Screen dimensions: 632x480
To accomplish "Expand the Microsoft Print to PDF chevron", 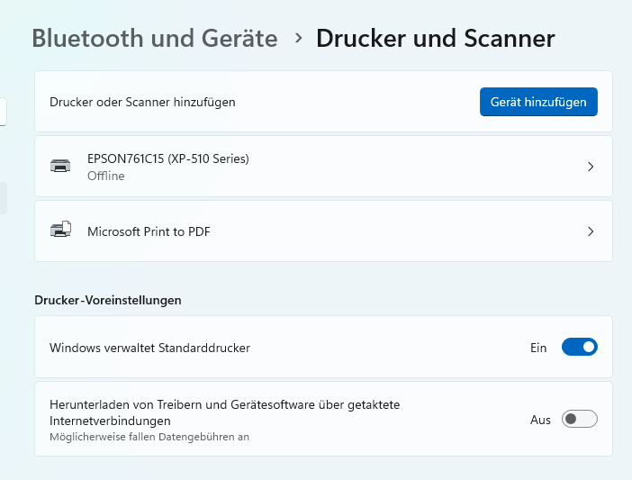I will coord(591,231).
